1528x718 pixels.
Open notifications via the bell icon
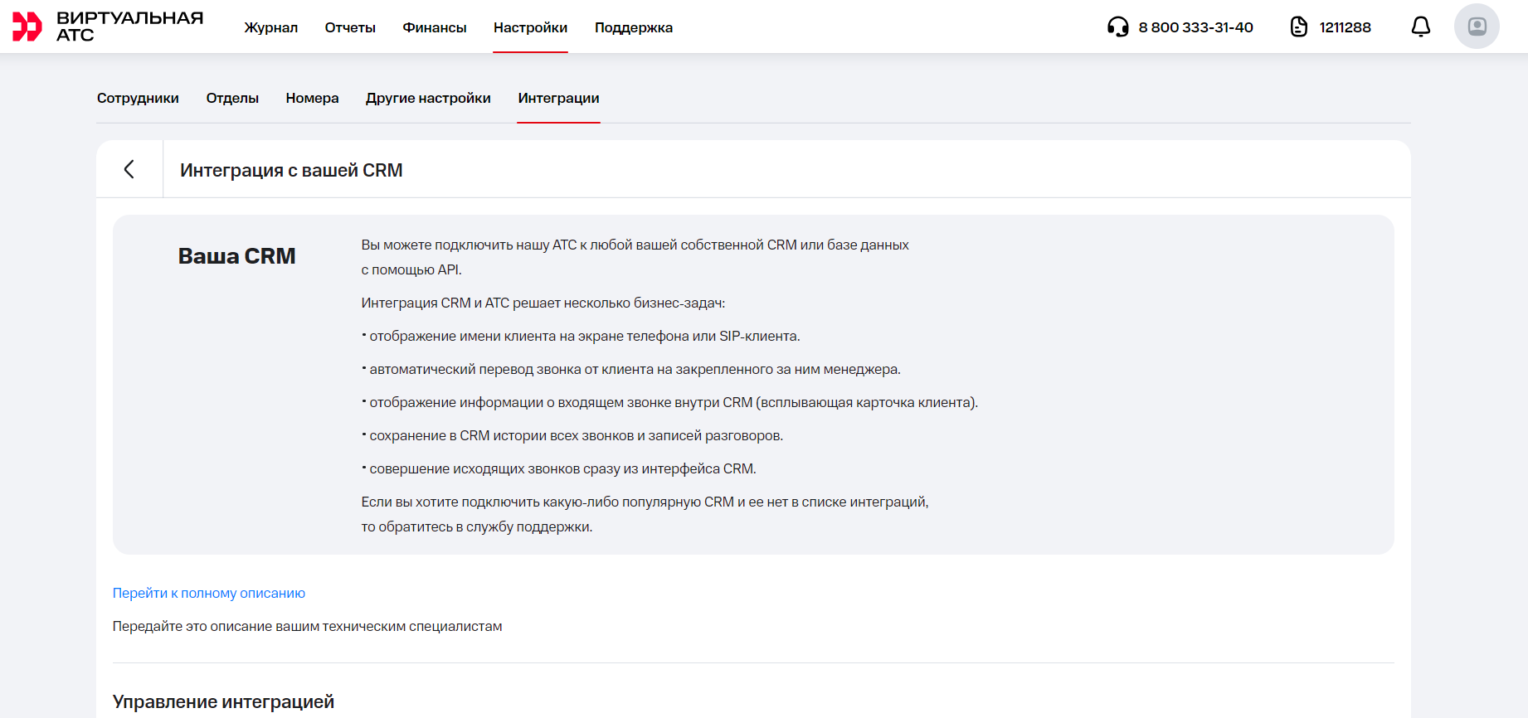[1420, 27]
